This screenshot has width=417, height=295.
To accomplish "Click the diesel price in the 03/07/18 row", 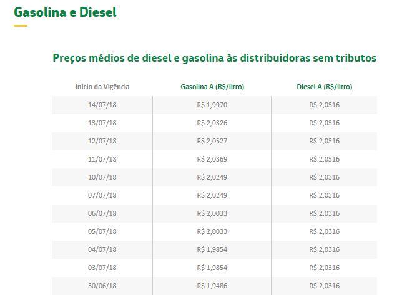I will click(324, 268).
